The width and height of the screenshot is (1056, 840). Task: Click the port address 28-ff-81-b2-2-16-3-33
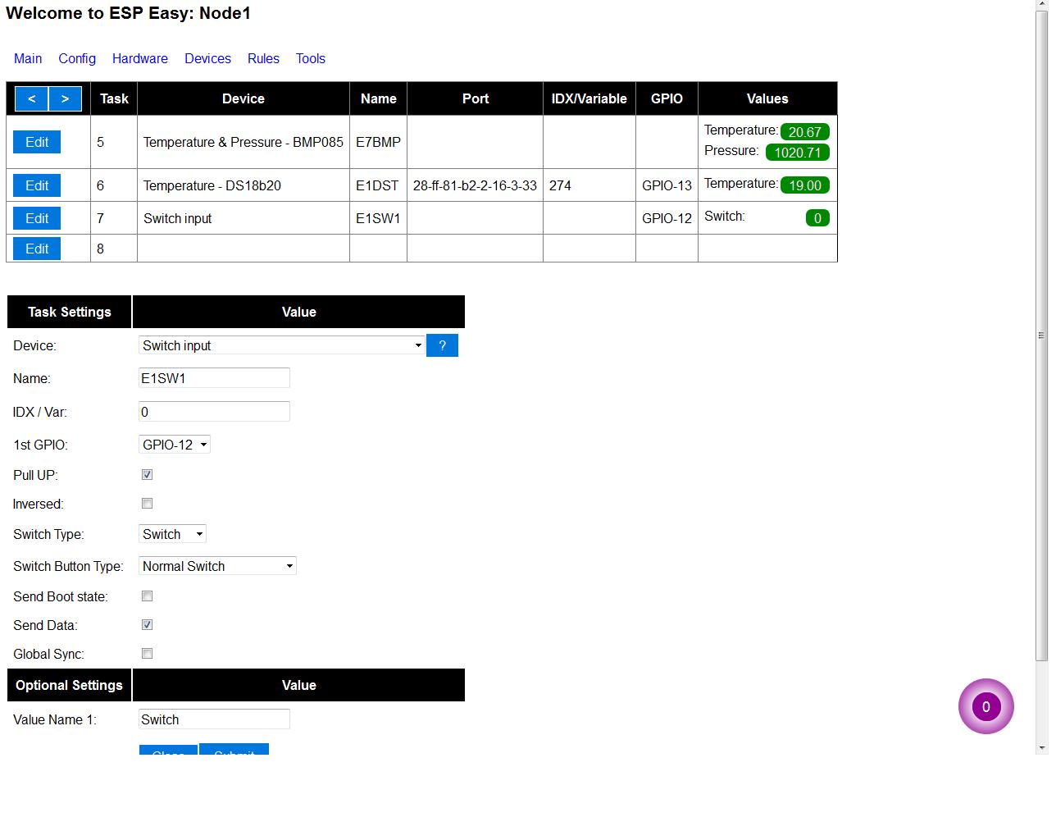point(475,185)
